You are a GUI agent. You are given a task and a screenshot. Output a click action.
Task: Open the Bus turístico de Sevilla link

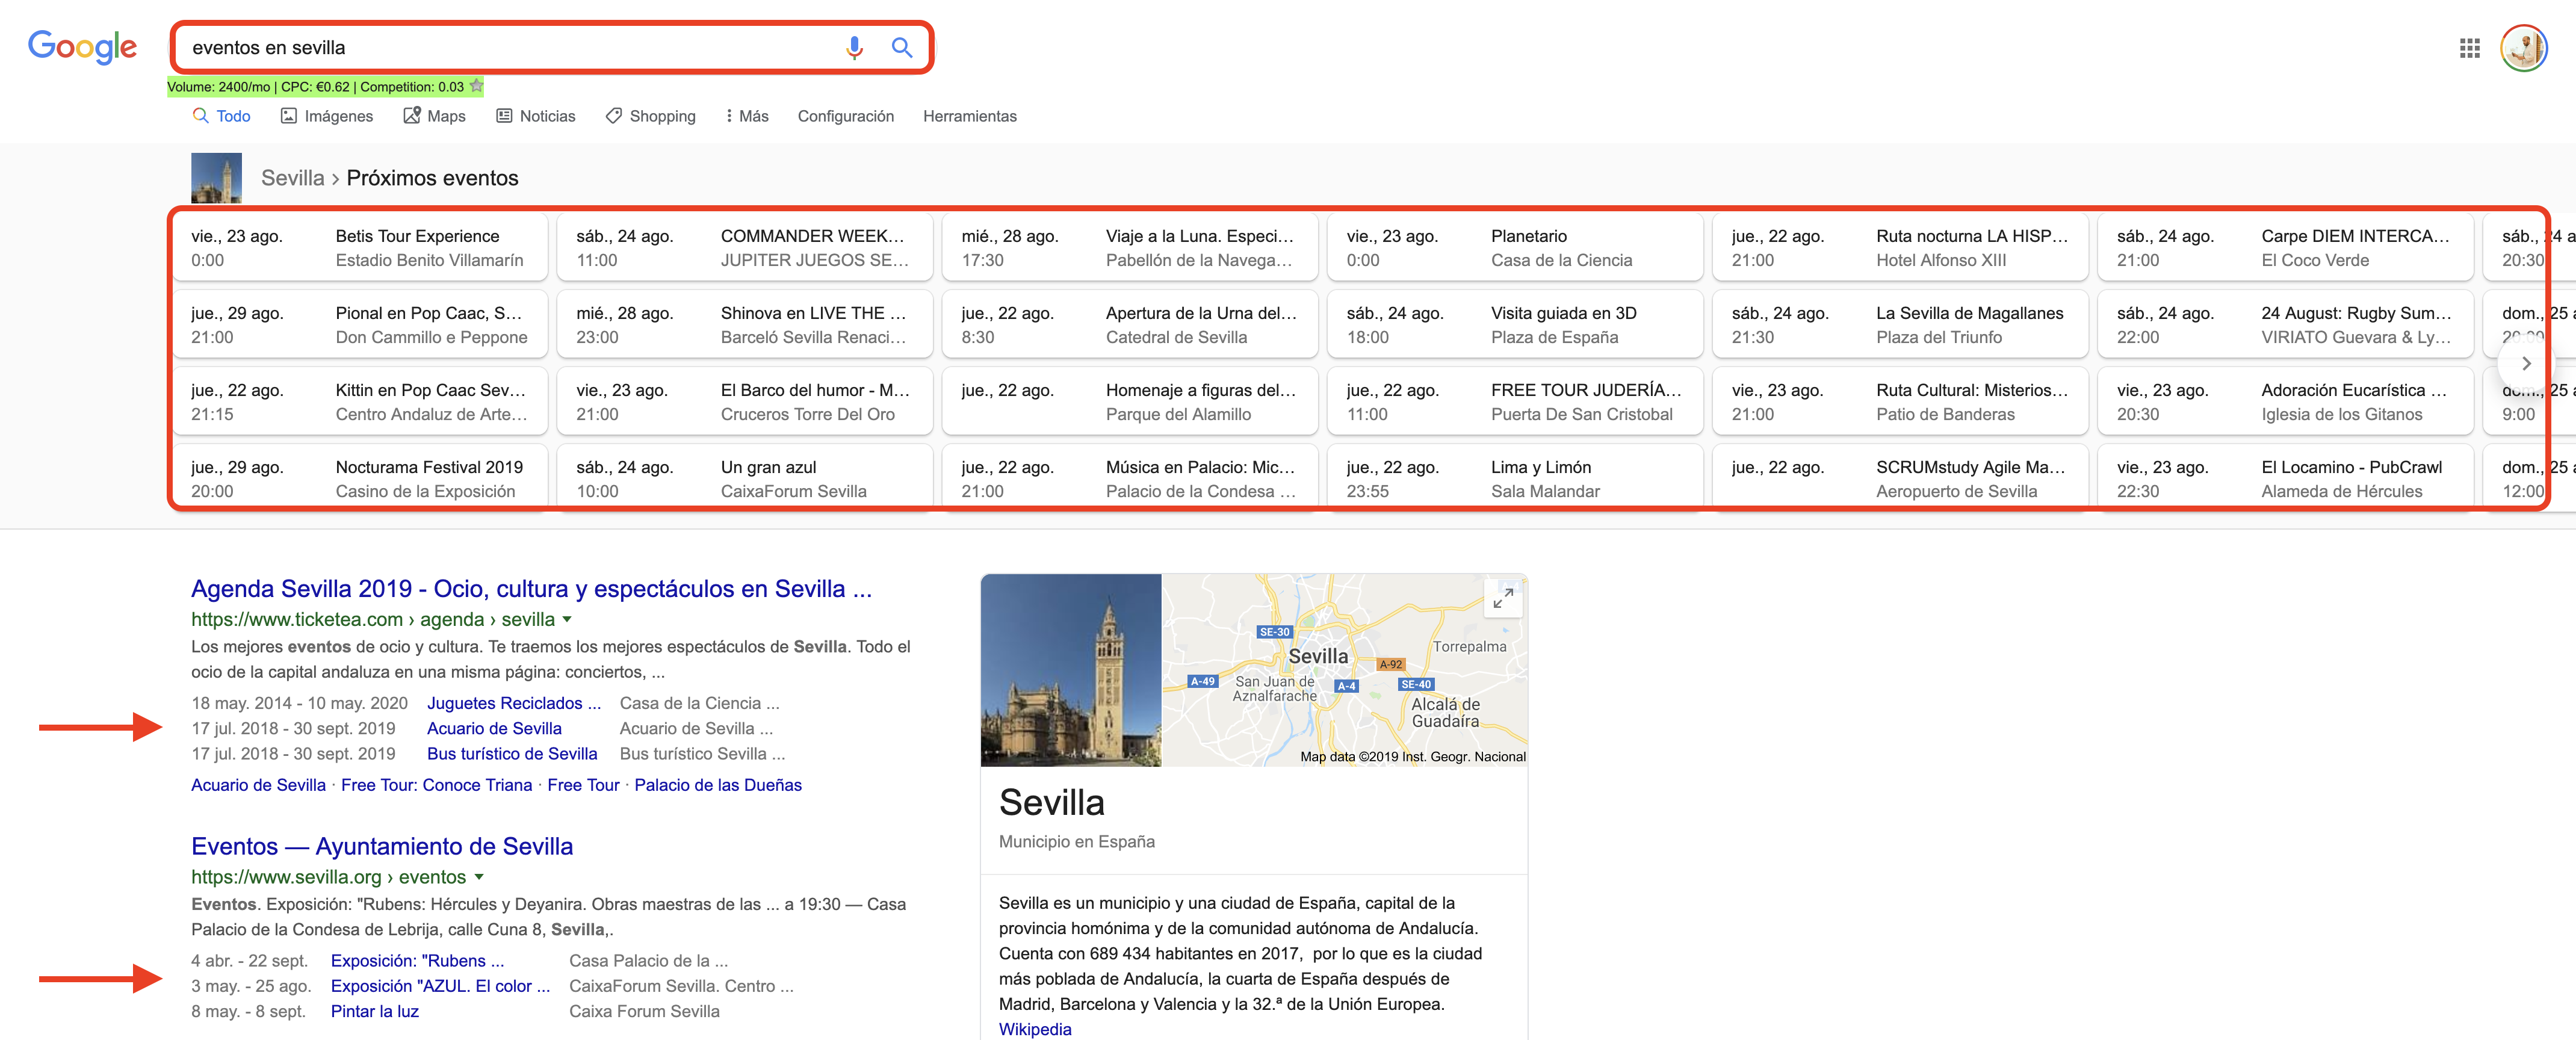tap(512, 754)
